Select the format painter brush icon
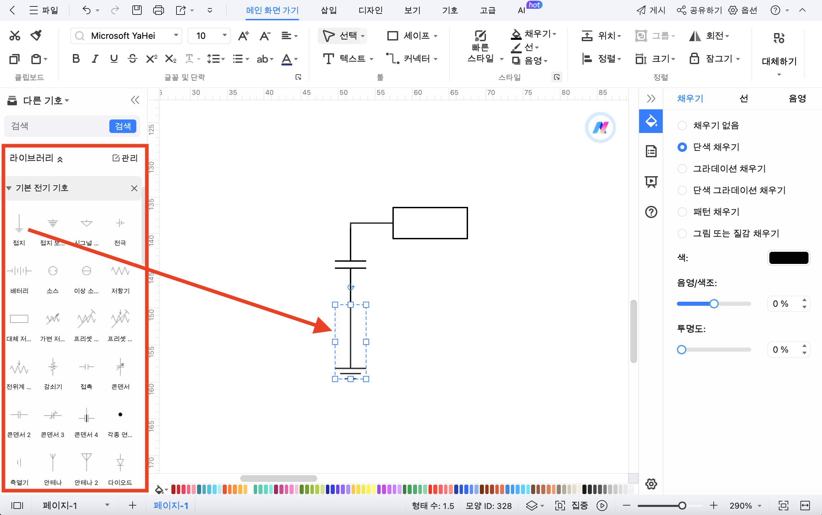The height and width of the screenshot is (515, 822). tap(36, 35)
